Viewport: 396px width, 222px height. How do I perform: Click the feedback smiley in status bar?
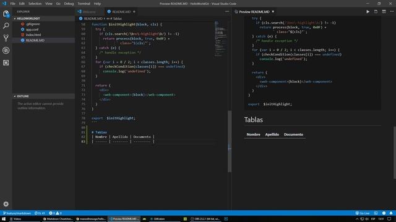pyautogui.click(x=384, y=213)
